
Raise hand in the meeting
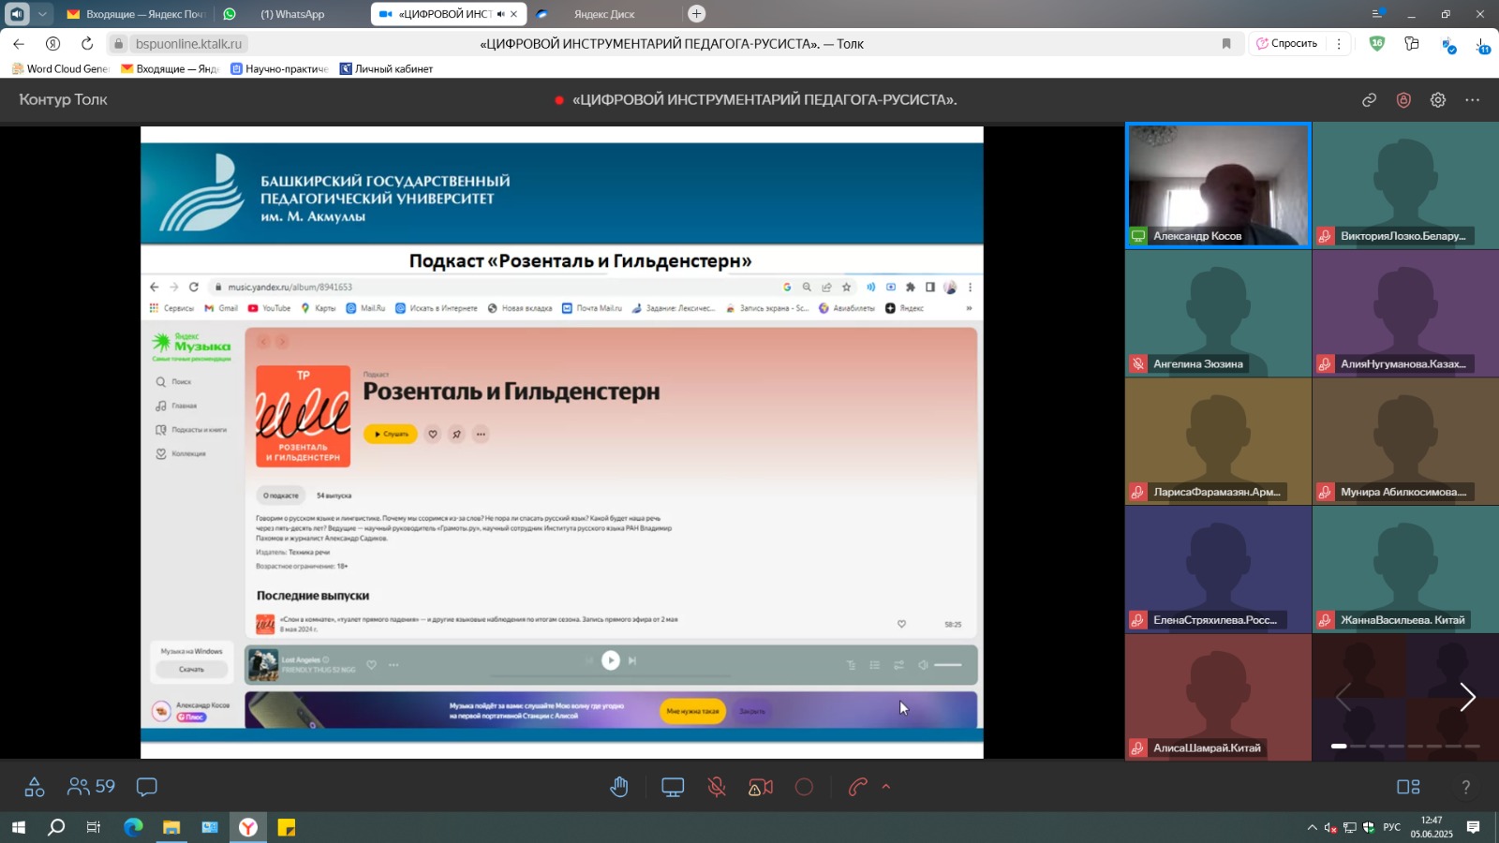pyautogui.click(x=619, y=787)
